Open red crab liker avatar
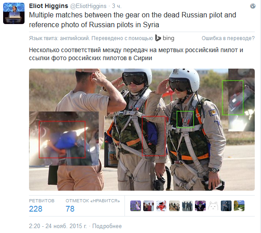261x233 pixels. point(162,206)
